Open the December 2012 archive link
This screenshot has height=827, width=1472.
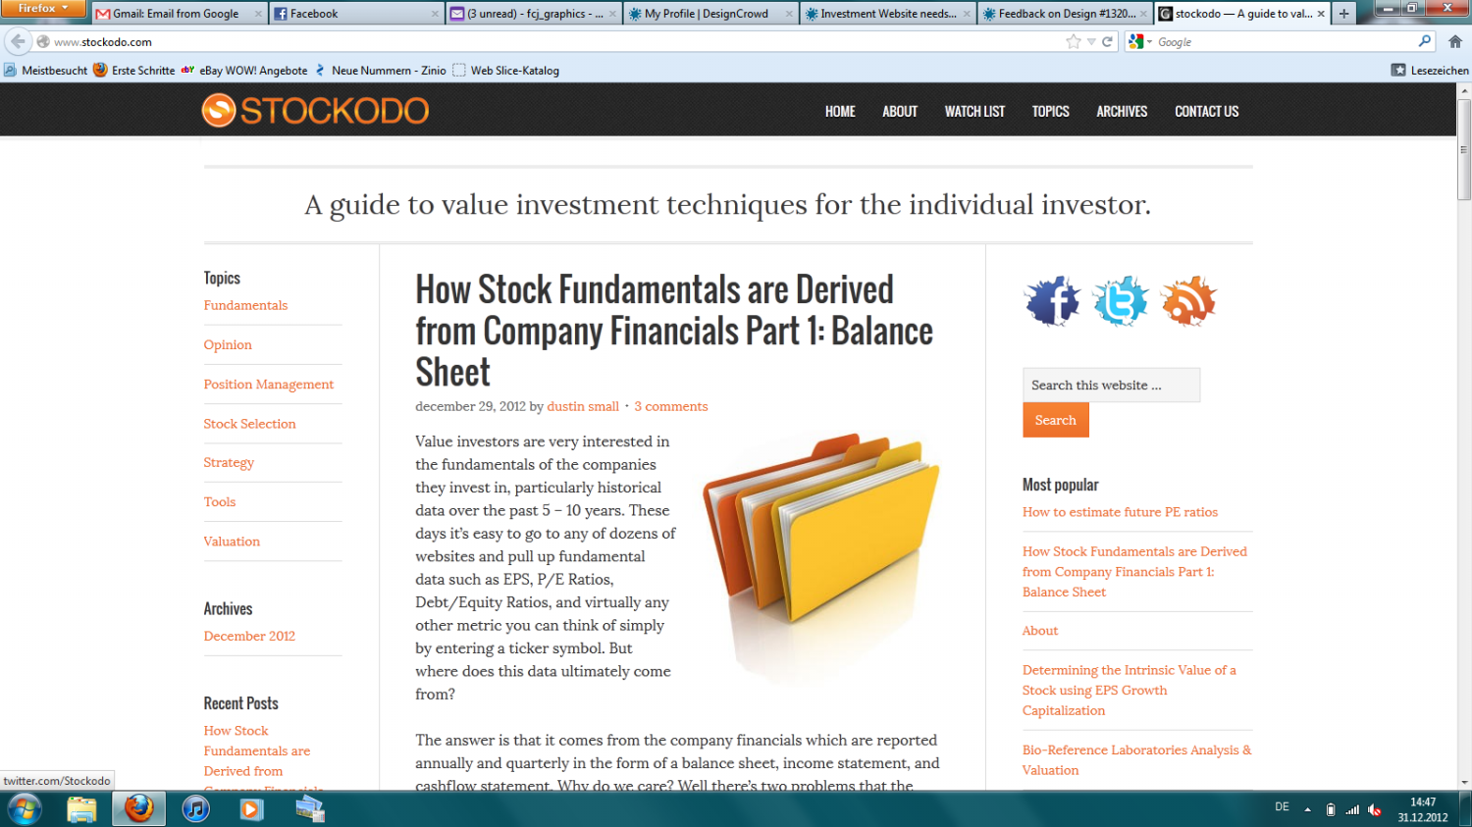249,636
